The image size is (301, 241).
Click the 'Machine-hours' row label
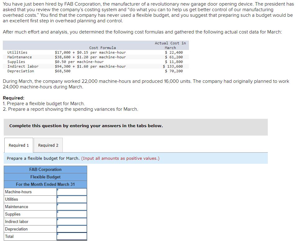pos(18,192)
